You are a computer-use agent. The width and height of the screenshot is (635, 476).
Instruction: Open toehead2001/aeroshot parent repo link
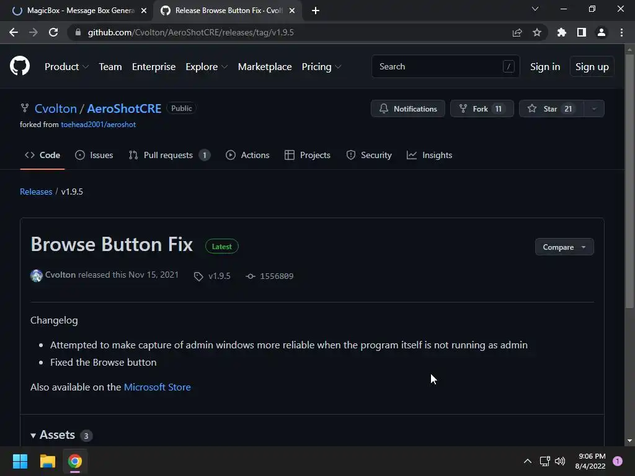point(99,125)
